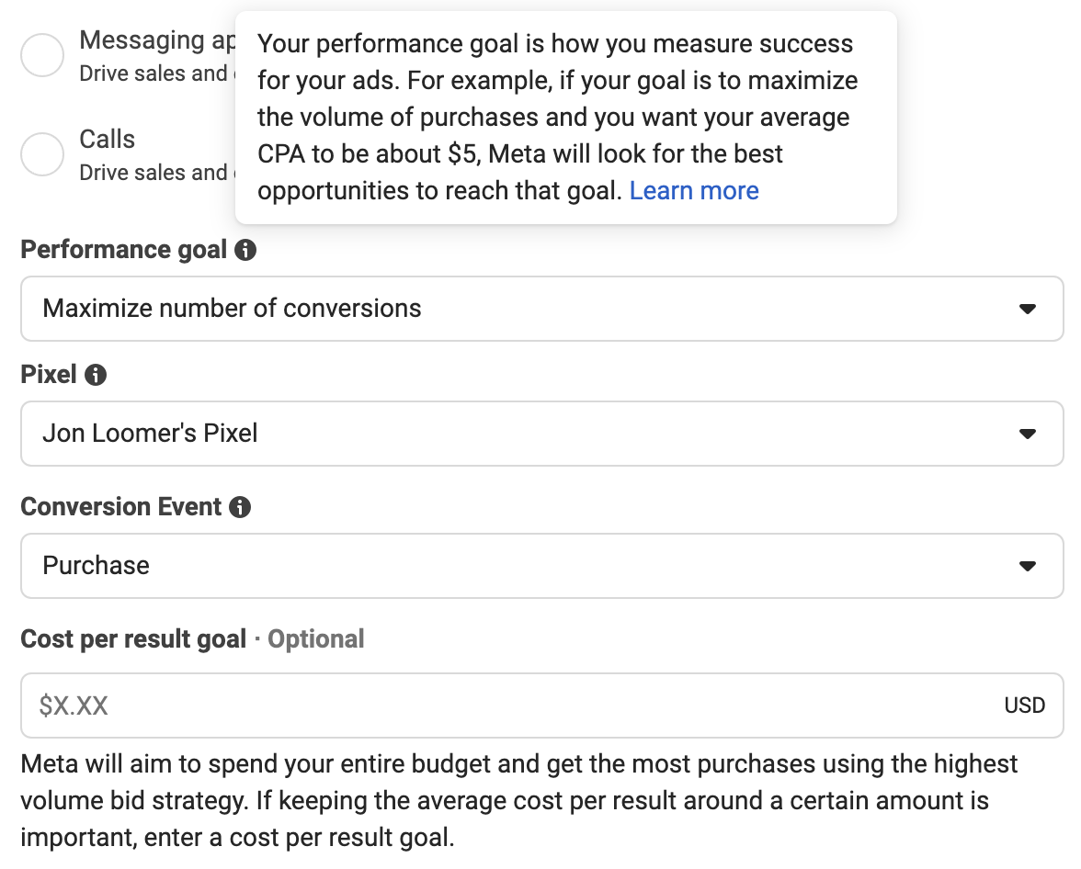Click the Conversion Event info icon
Viewport: 1081px width, 869px height.
(239, 507)
